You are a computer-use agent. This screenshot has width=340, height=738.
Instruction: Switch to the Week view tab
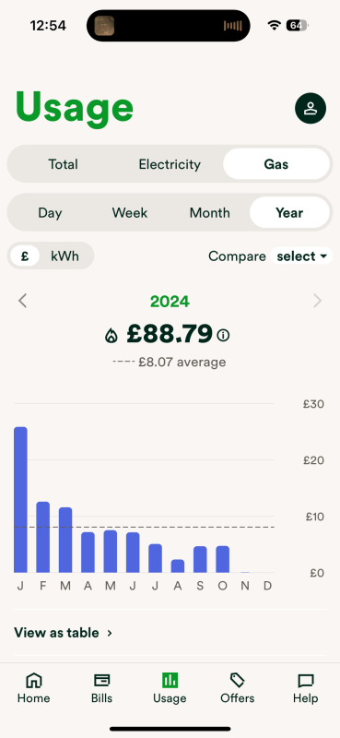[x=130, y=213]
